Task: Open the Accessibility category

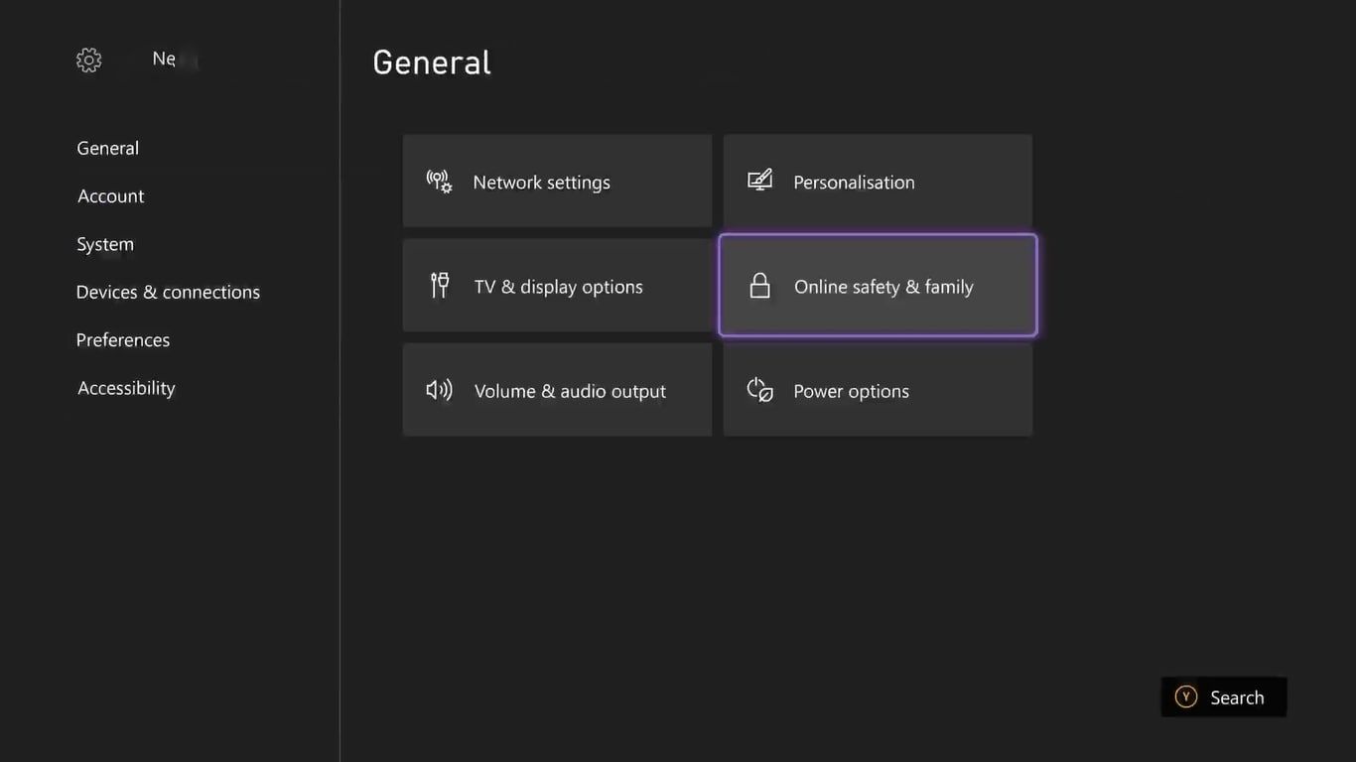Action: click(x=126, y=388)
